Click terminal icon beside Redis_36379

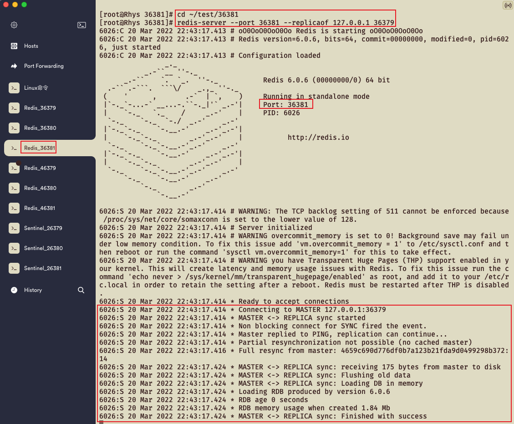pos(14,108)
